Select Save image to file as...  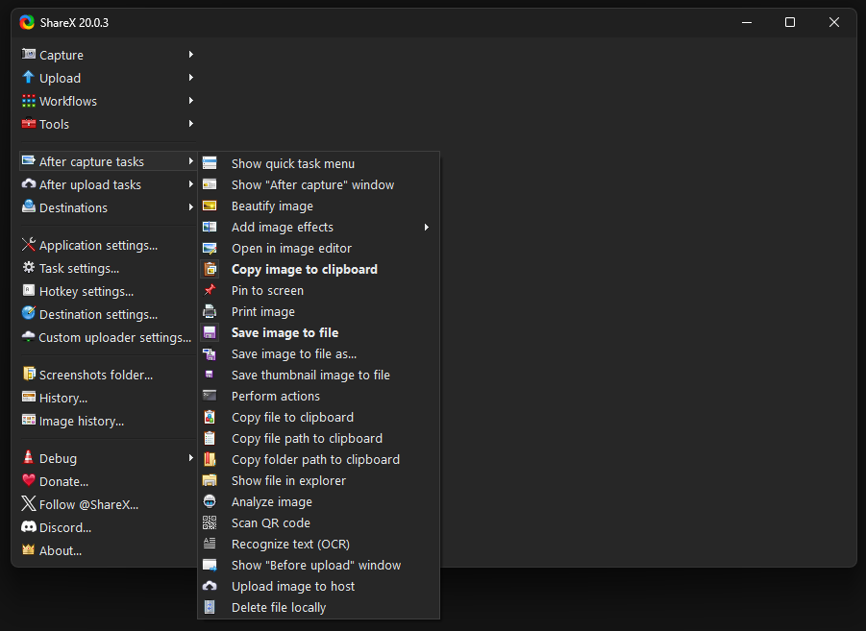pos(319,353)
